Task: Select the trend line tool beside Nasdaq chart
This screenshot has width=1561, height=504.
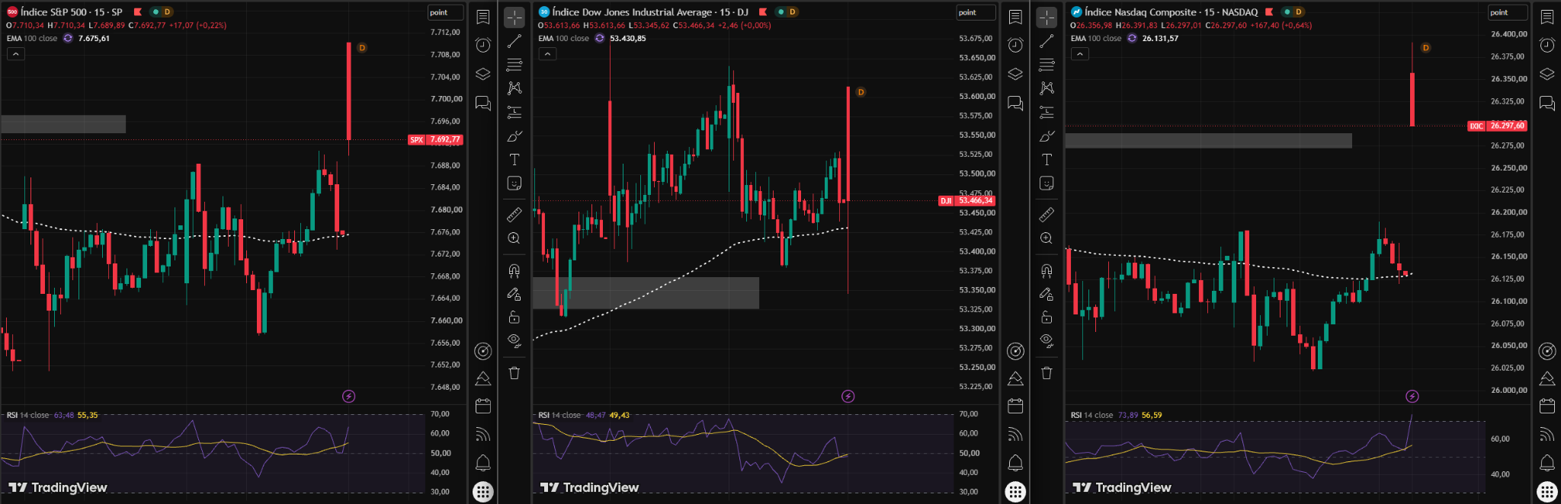Action: (x=1047, y=41)
